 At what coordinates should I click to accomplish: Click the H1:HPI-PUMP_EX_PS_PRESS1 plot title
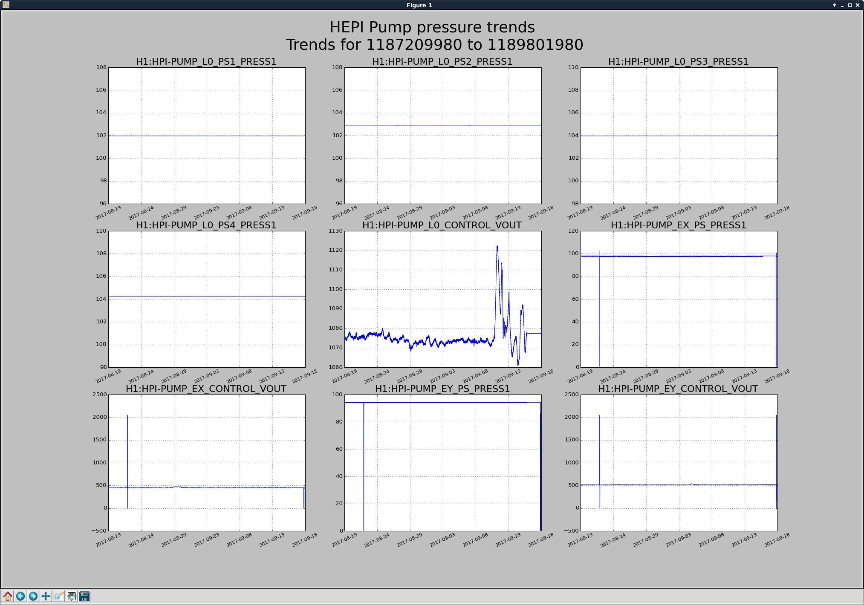coord(679,225)
